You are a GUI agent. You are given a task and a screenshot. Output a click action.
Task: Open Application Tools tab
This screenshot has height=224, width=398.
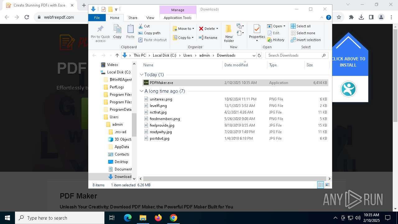(x=178, y=18)
